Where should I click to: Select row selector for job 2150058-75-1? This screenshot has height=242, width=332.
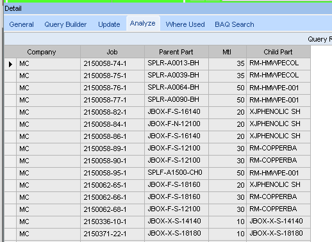(x=10, y=76)
